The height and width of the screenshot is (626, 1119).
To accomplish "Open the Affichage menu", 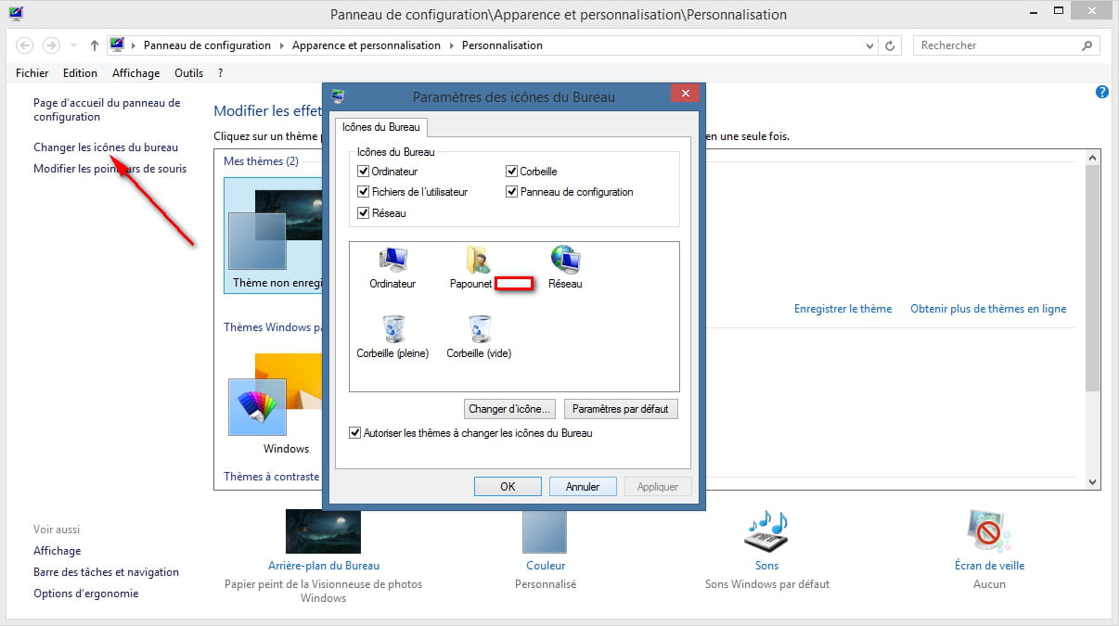I will (x=135, y=73).
